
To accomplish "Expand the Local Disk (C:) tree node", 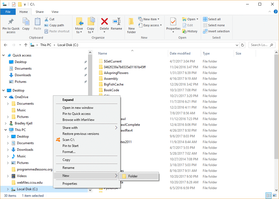I will (8, 189).
